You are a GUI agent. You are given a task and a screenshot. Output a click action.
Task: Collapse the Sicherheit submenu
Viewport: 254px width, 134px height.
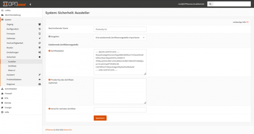coord(11,57)
